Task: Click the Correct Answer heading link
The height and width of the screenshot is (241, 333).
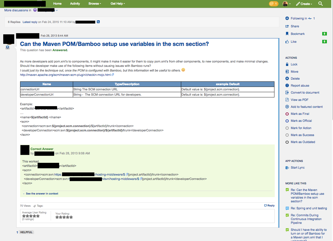Action: tap(42, 149)
